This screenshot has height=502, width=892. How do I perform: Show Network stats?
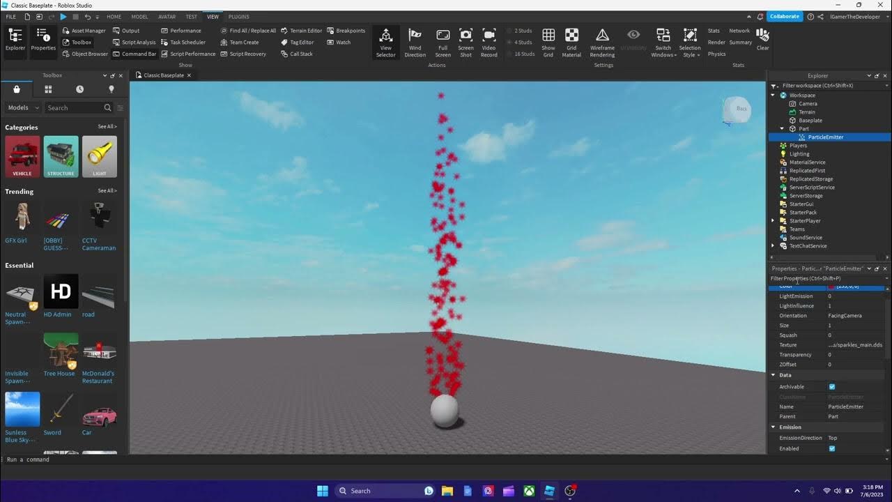739,31
